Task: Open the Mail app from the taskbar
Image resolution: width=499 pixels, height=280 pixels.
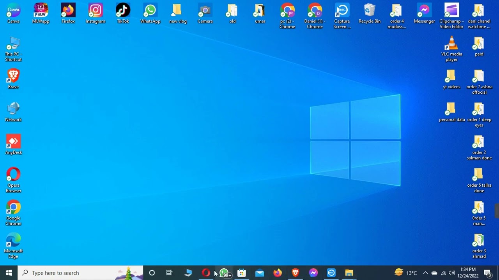Action: pyautogui.click(x=260, y=273)
